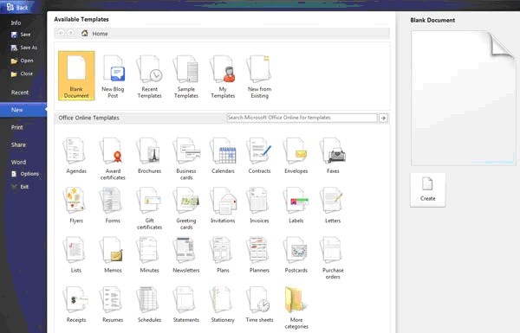Open Recent Templates
520x333 pixels.
coord(150,77)
